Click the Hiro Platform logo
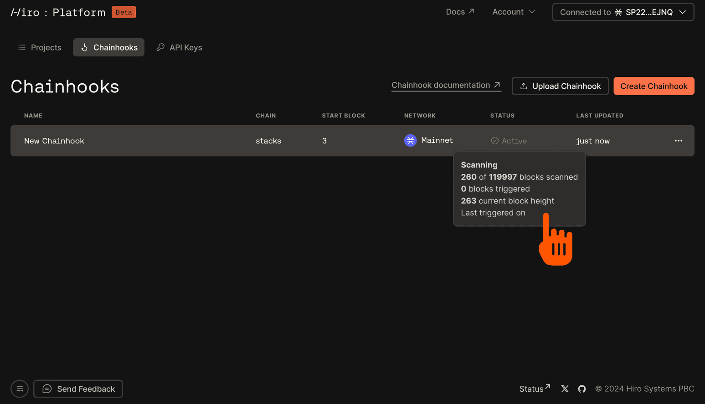 (x=58, y=12)
